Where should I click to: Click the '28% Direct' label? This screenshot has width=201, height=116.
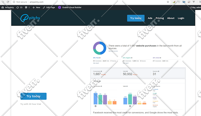(156, 58)
